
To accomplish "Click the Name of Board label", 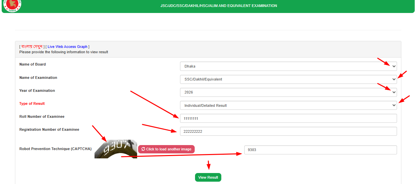I will (x=33, y=64).
